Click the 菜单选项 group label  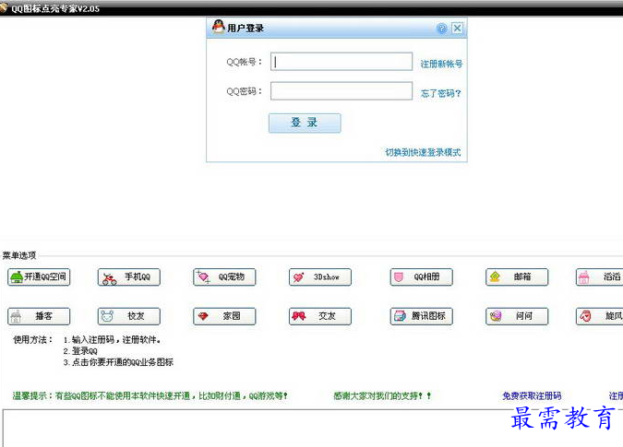pyautogui.click(x=19, y=255)
